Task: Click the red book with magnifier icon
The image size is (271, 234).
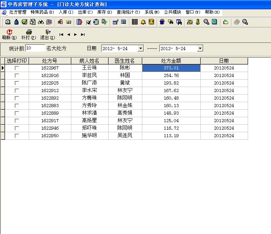Action: point(60,22)
